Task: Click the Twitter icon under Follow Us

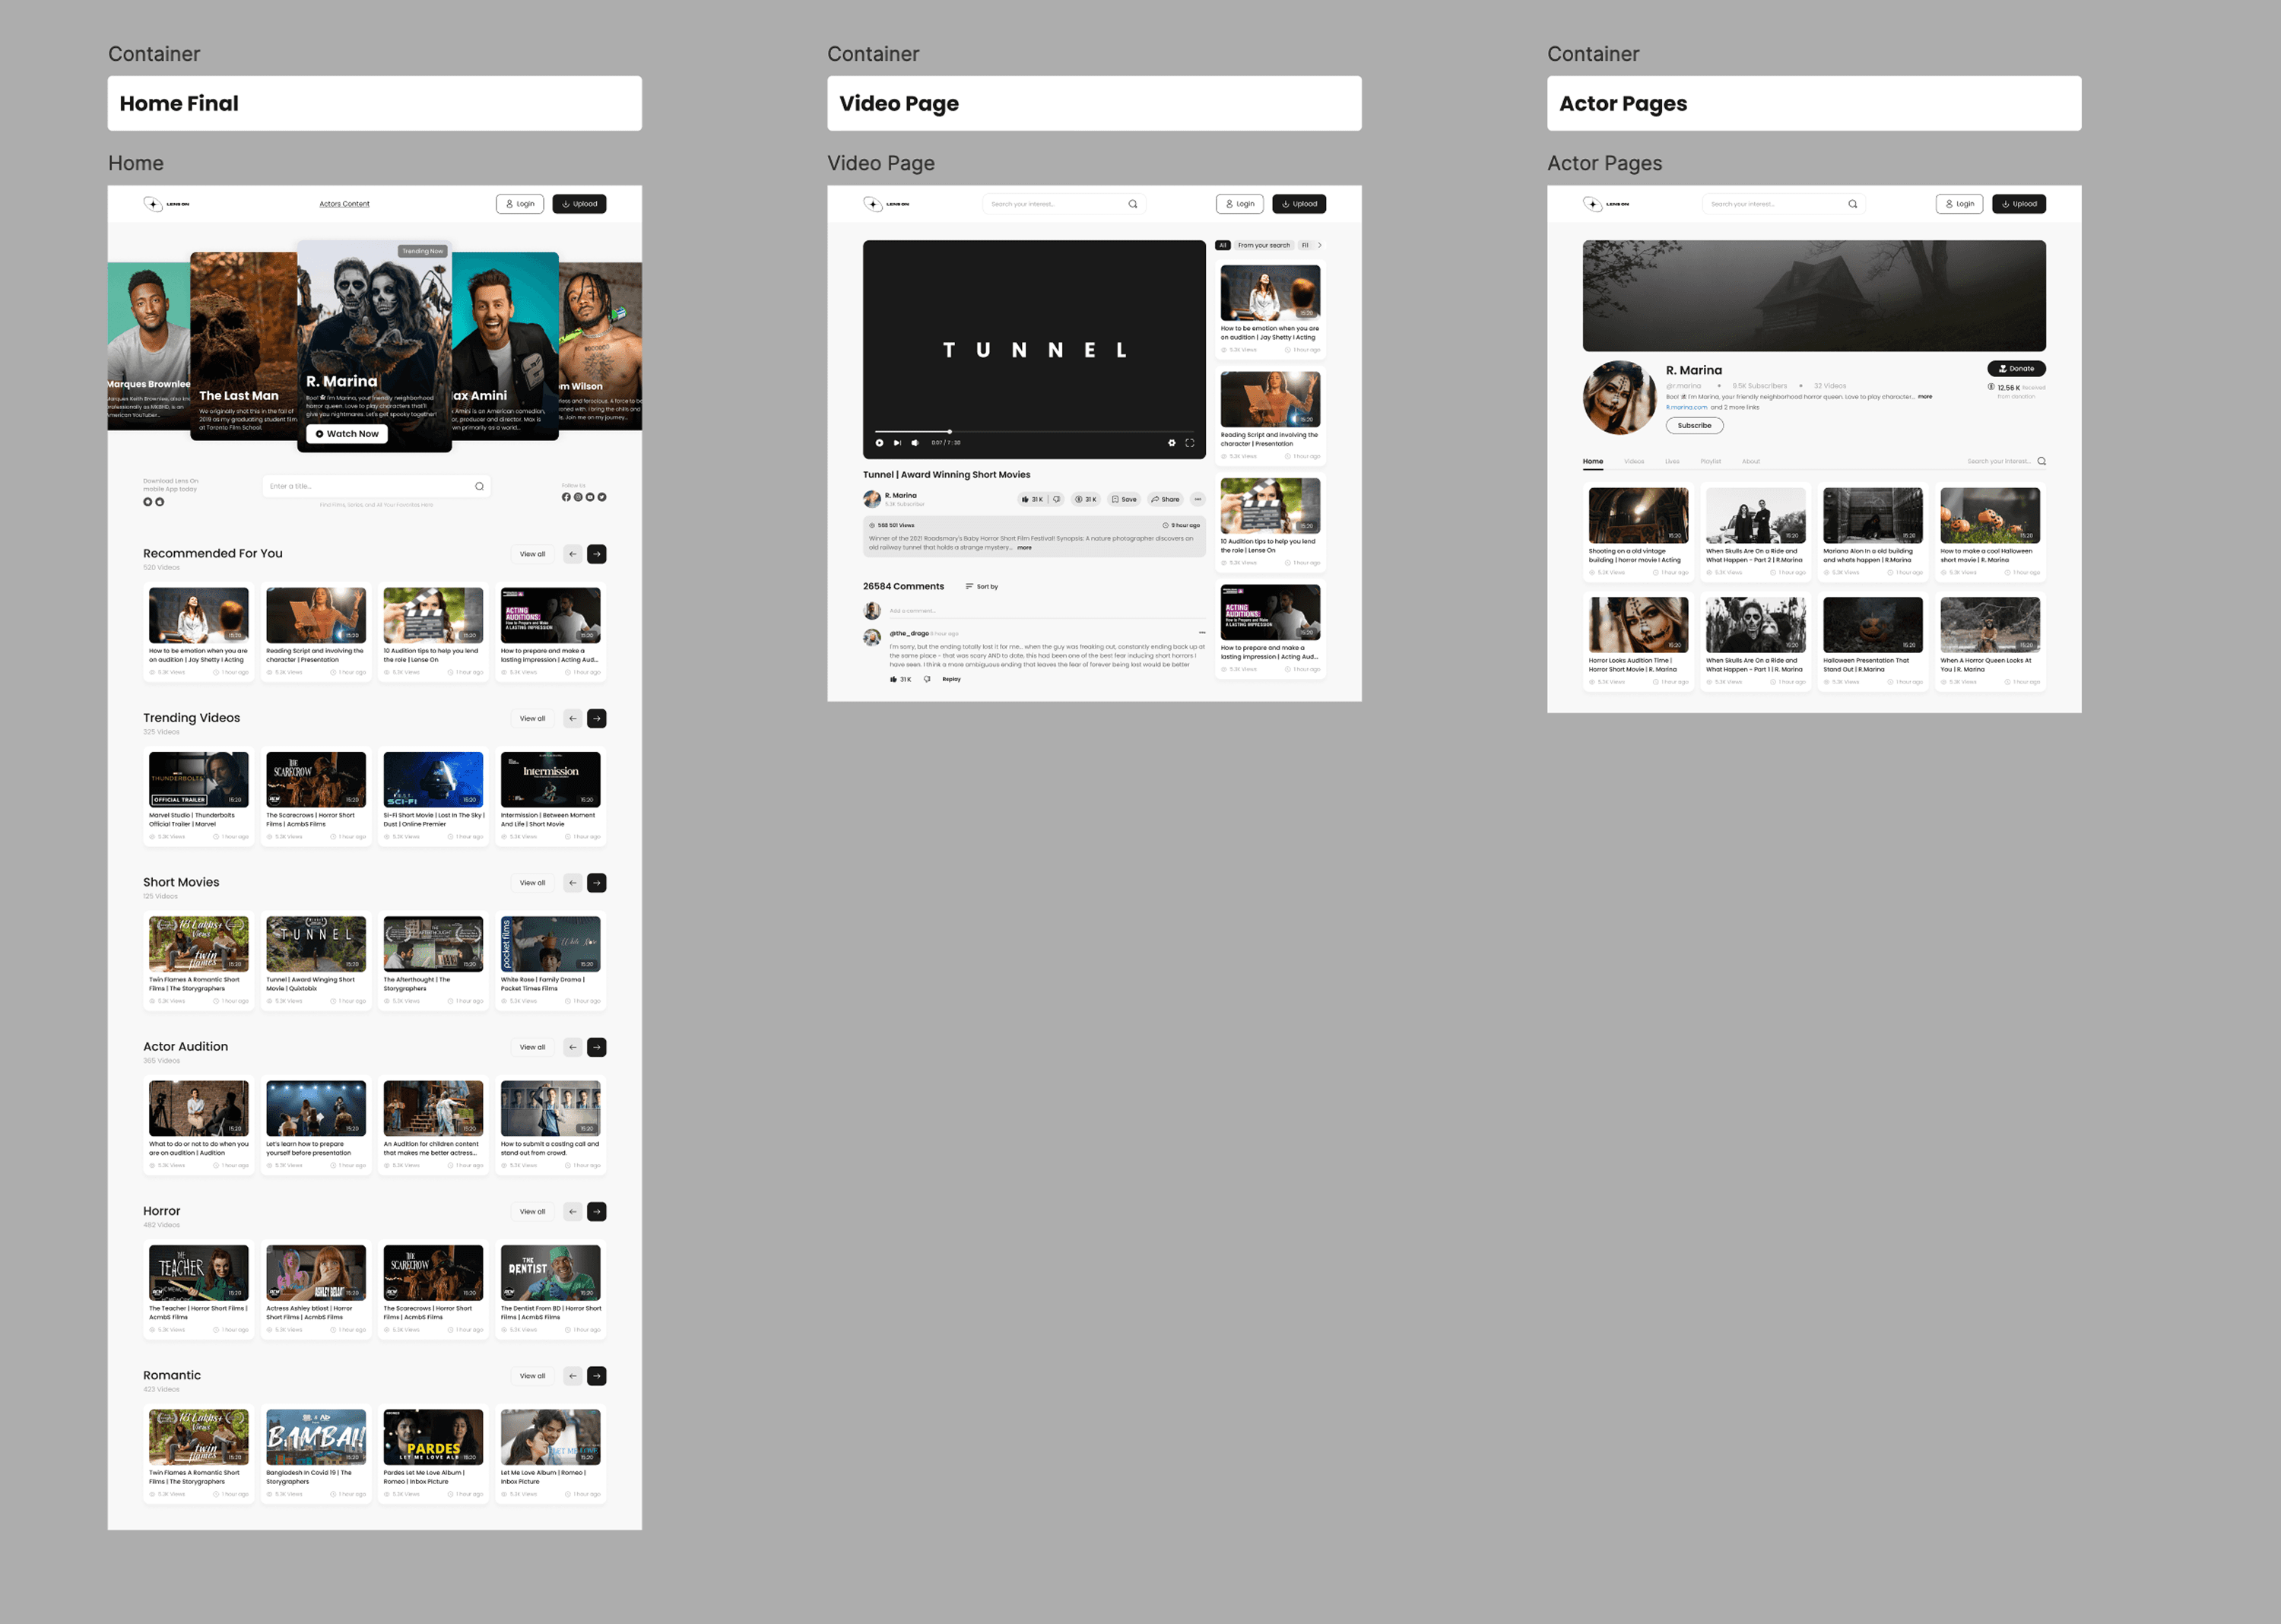Action: pyautogui.click(x=602, y=497)
